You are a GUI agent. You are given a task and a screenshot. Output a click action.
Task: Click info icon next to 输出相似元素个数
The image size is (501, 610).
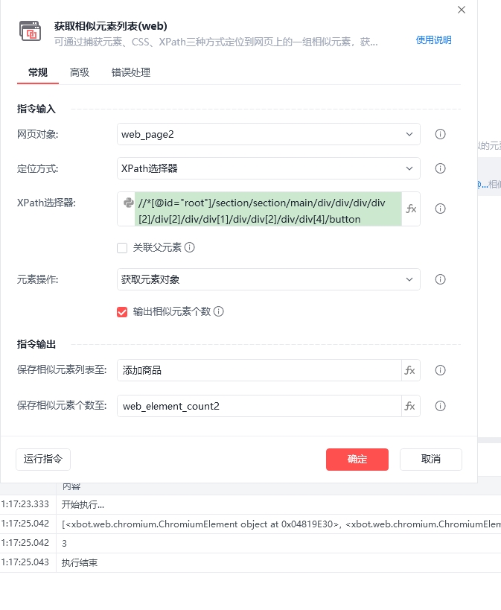click(x=219, y=311)
